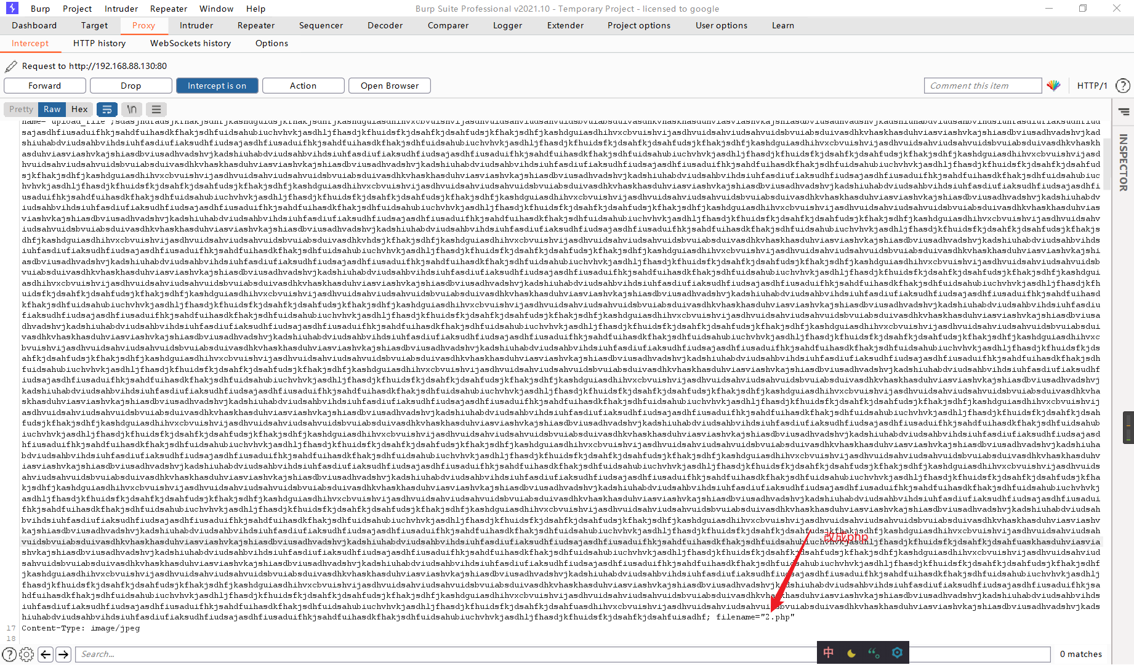Toggle word wrap in the message editor
The width and height of the screenshot is (1134, 665).
click(x=107, y=109)
